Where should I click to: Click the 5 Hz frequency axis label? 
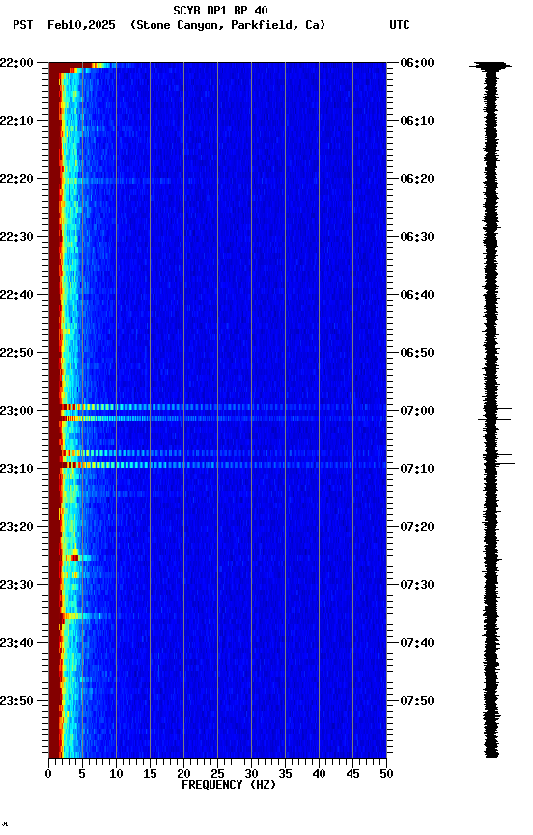click(82, 774)
